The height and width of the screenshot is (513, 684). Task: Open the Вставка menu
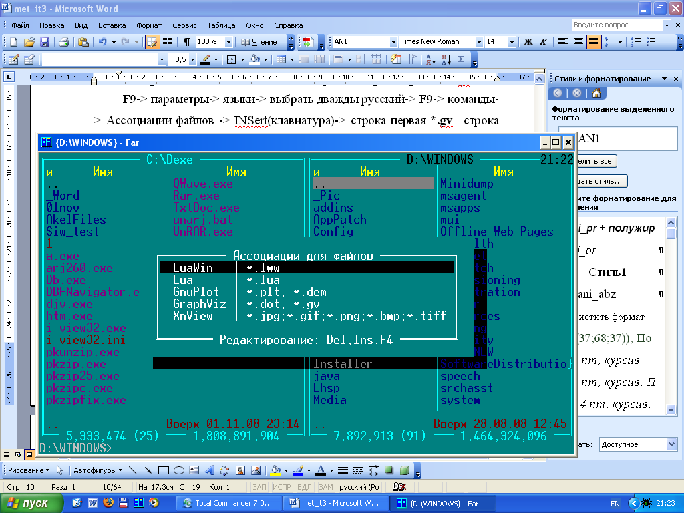tap(112, 25)
